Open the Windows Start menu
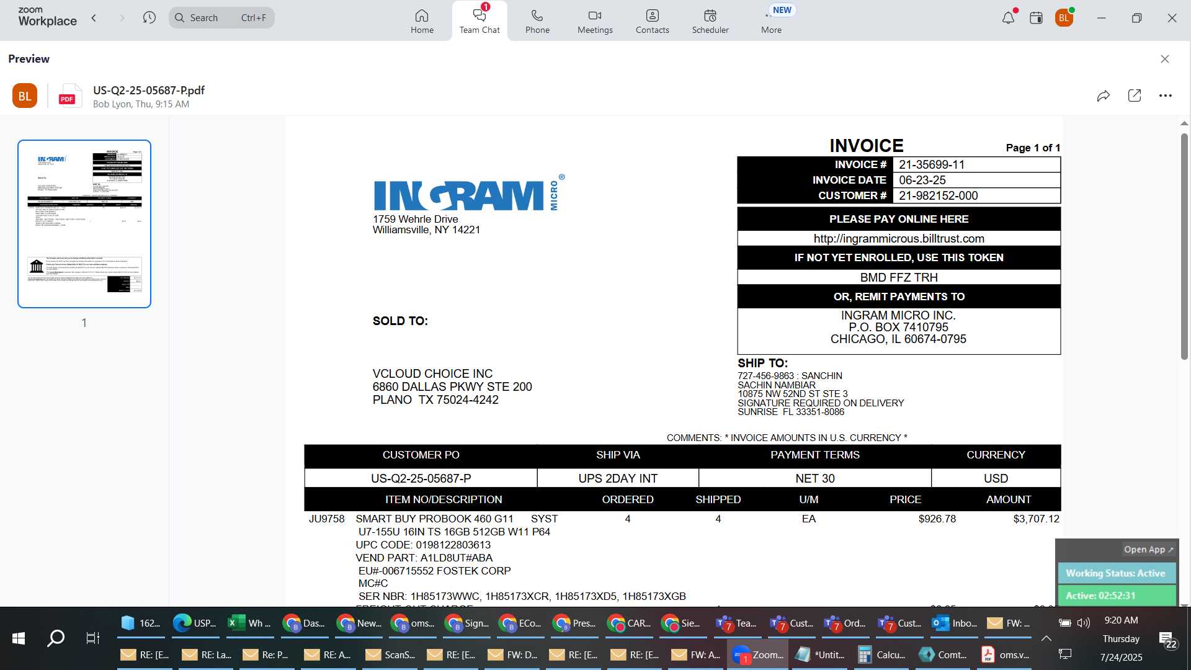 click(19, 638)
